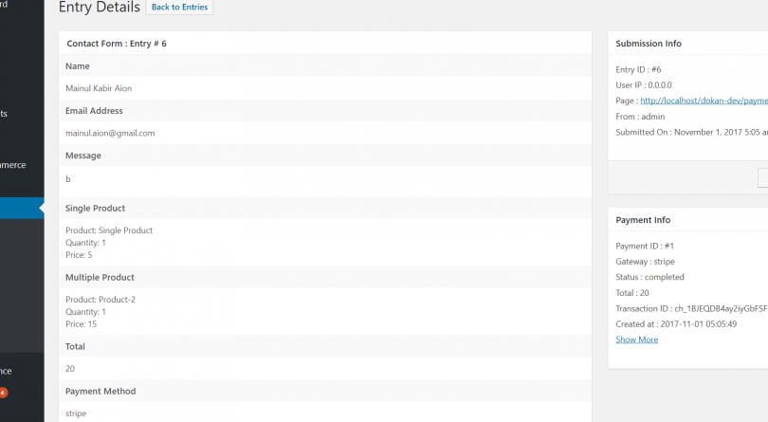Click the Multiple Product section label
The width and height of the screenshot is (768, 422).
[x=100, y=278]
